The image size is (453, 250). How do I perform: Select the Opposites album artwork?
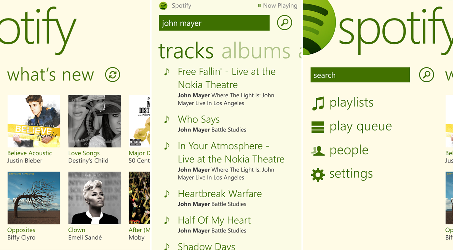tap(34, 198)
